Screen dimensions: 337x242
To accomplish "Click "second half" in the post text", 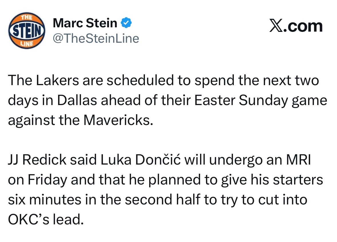I will point(159,200).
